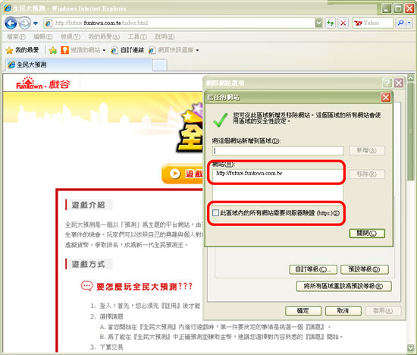Click the green Refresh page icon
Viewport: 417px width, 355px height.
click(x=330, y=24)
